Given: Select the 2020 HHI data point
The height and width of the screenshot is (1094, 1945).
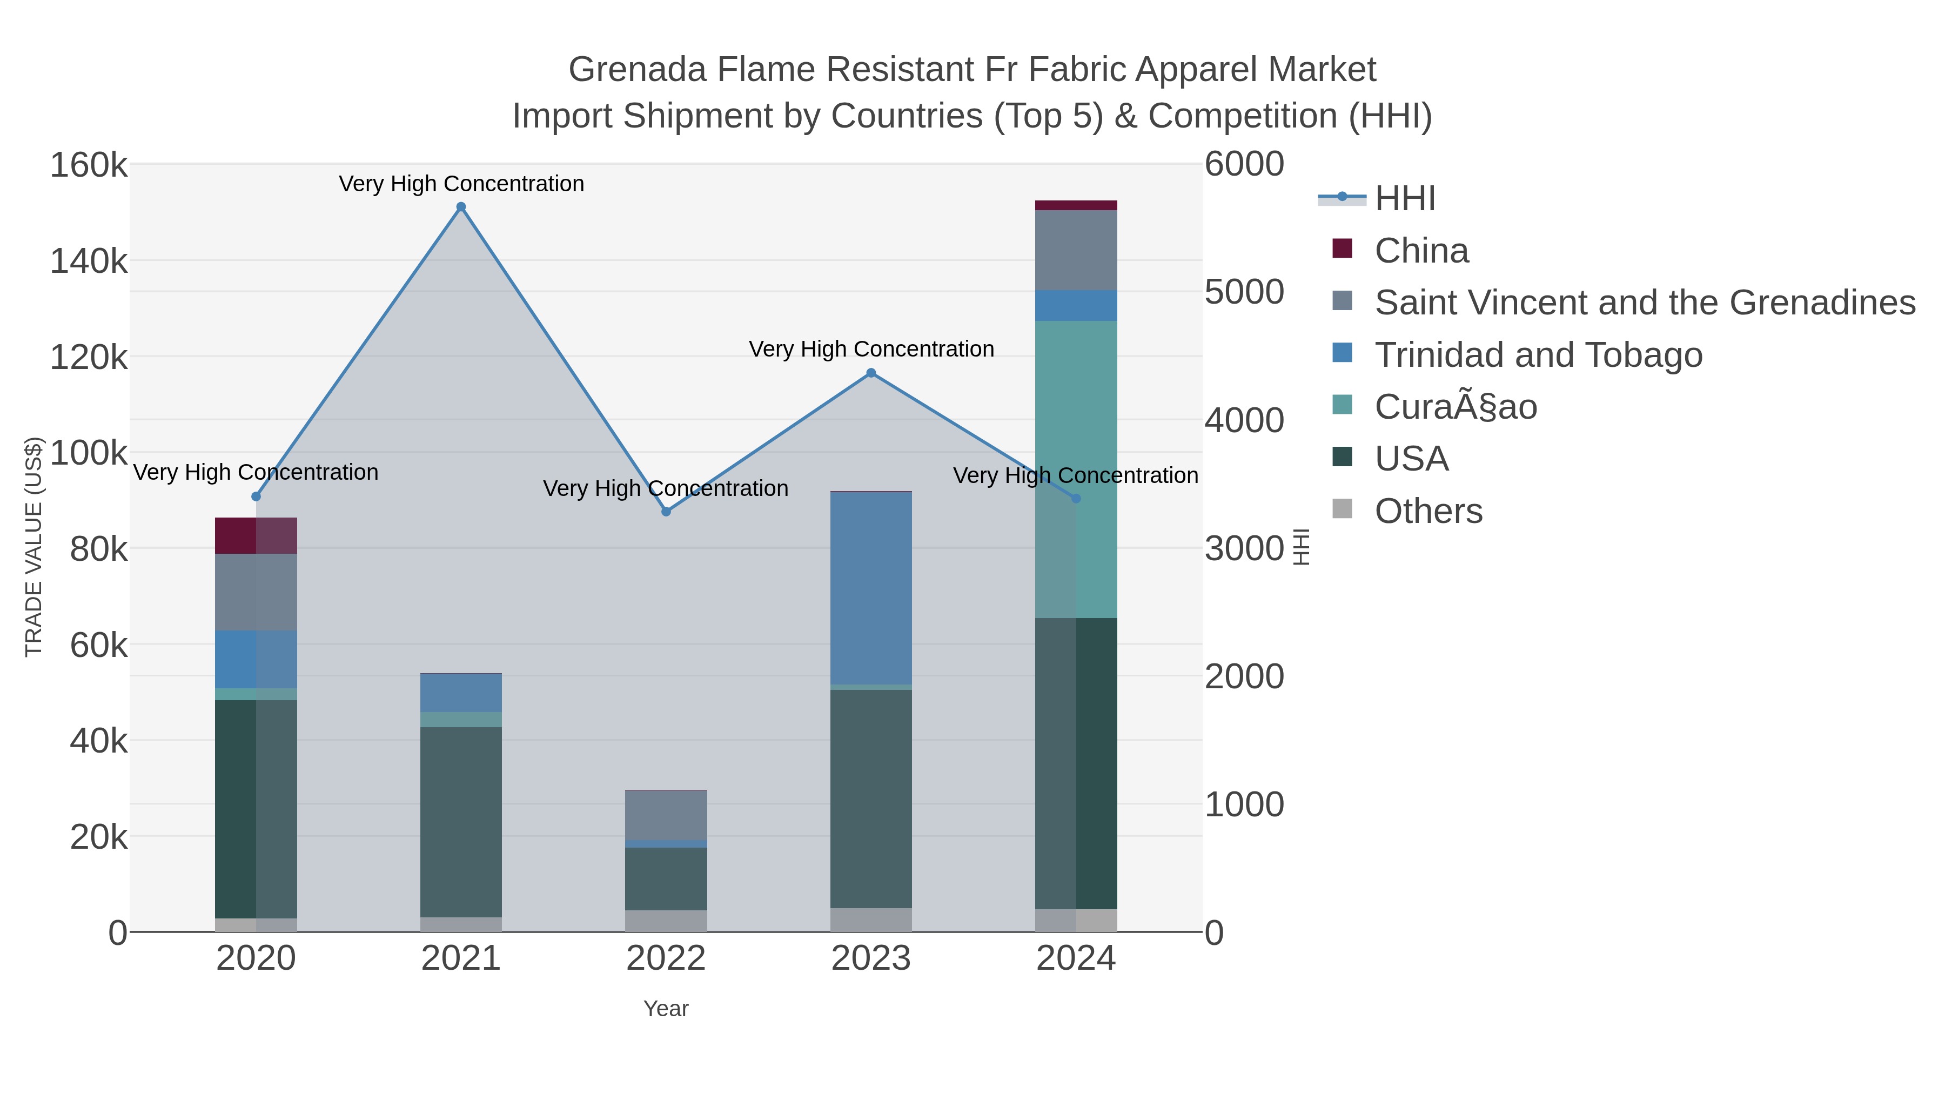Looking at the screenshot, I should (256, 496).
